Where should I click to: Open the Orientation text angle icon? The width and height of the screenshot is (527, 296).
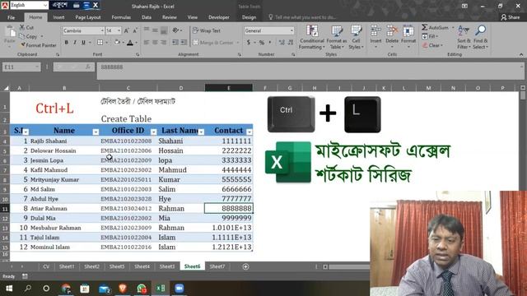tap(175, 30)
